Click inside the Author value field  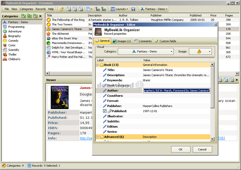176,91
